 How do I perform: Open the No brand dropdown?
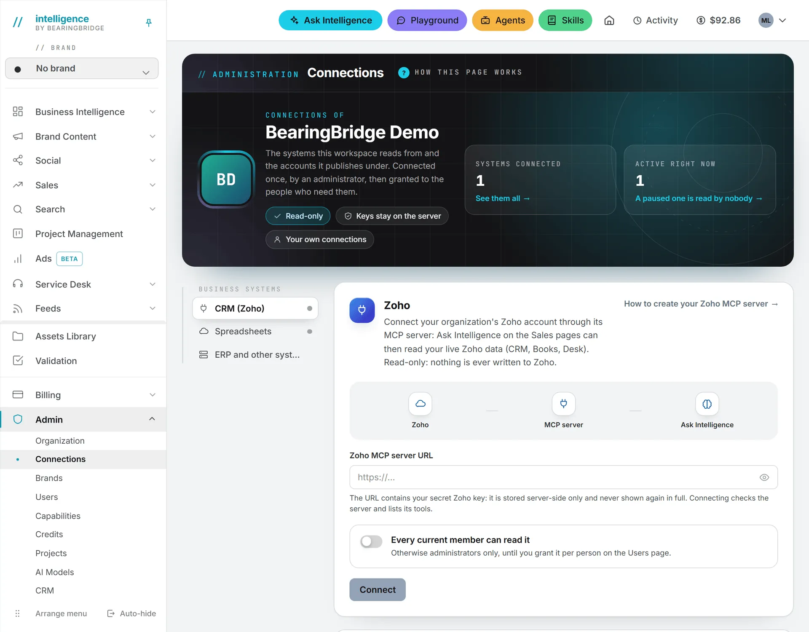point(82,68)
